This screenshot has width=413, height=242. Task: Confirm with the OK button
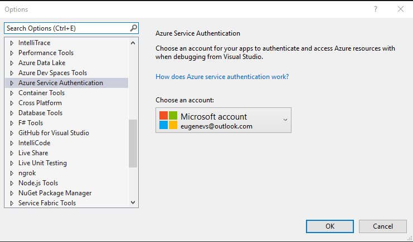[330, 226]
